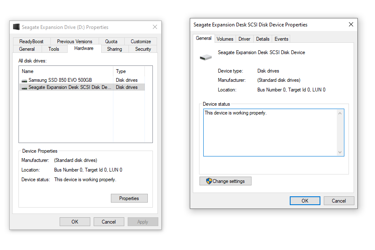Click the shield icon on Change settings
375x250 pixels.
(209, 181)
